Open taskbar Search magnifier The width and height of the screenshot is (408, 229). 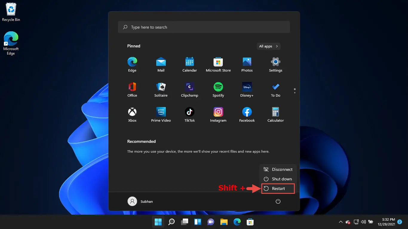pyautogui.click(x=171, y=222)
